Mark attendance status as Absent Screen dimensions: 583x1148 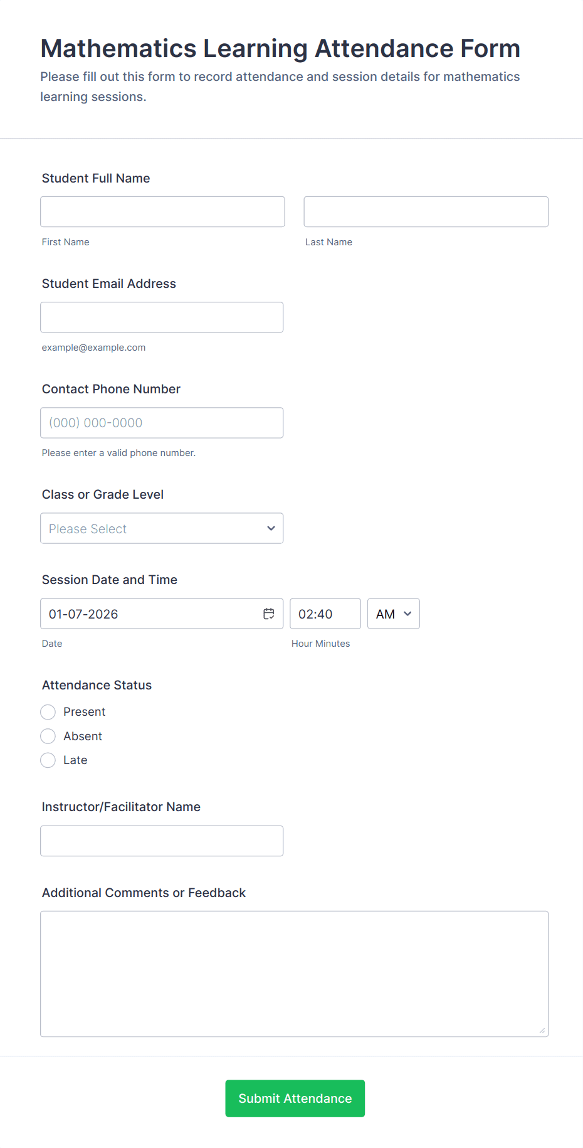[48, 736]
